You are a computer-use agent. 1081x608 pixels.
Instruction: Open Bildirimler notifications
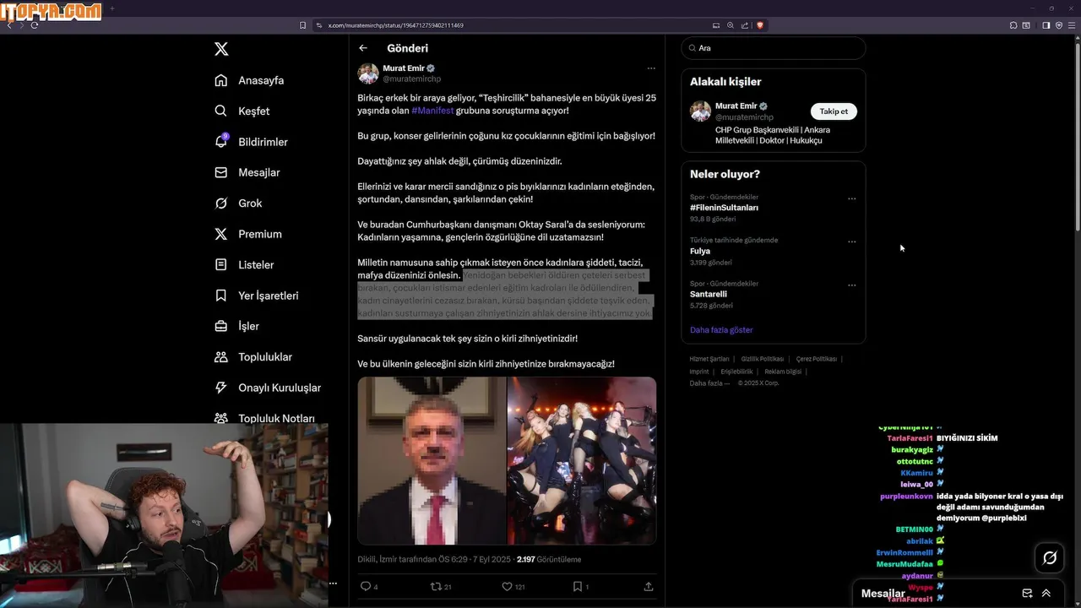[251, 142]
